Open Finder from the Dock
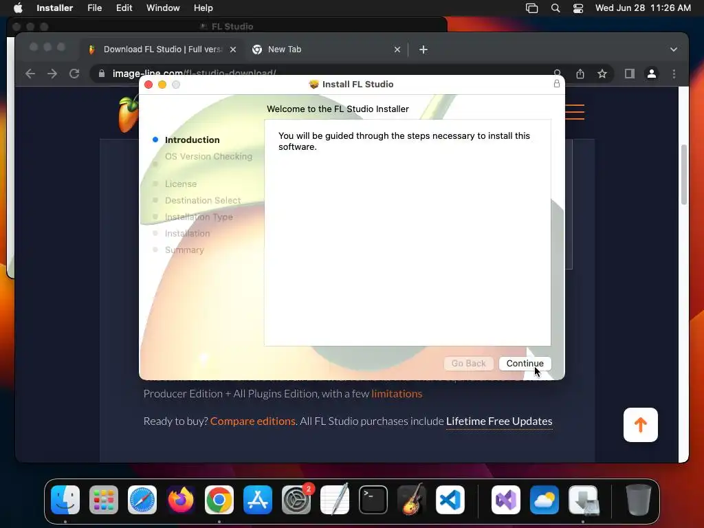Viewport: 704px width, 528px height. (65, 500)
